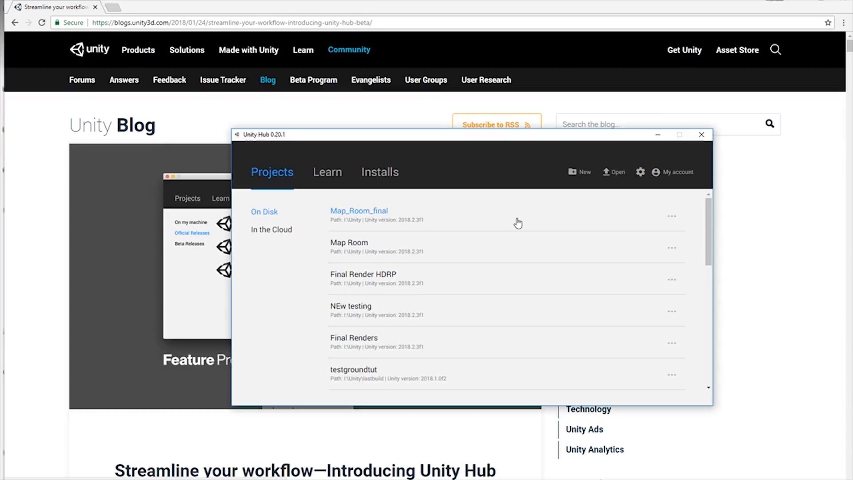Click the website header search icon
The width and height of the screenshot is (853, 480).
point(775,49)
